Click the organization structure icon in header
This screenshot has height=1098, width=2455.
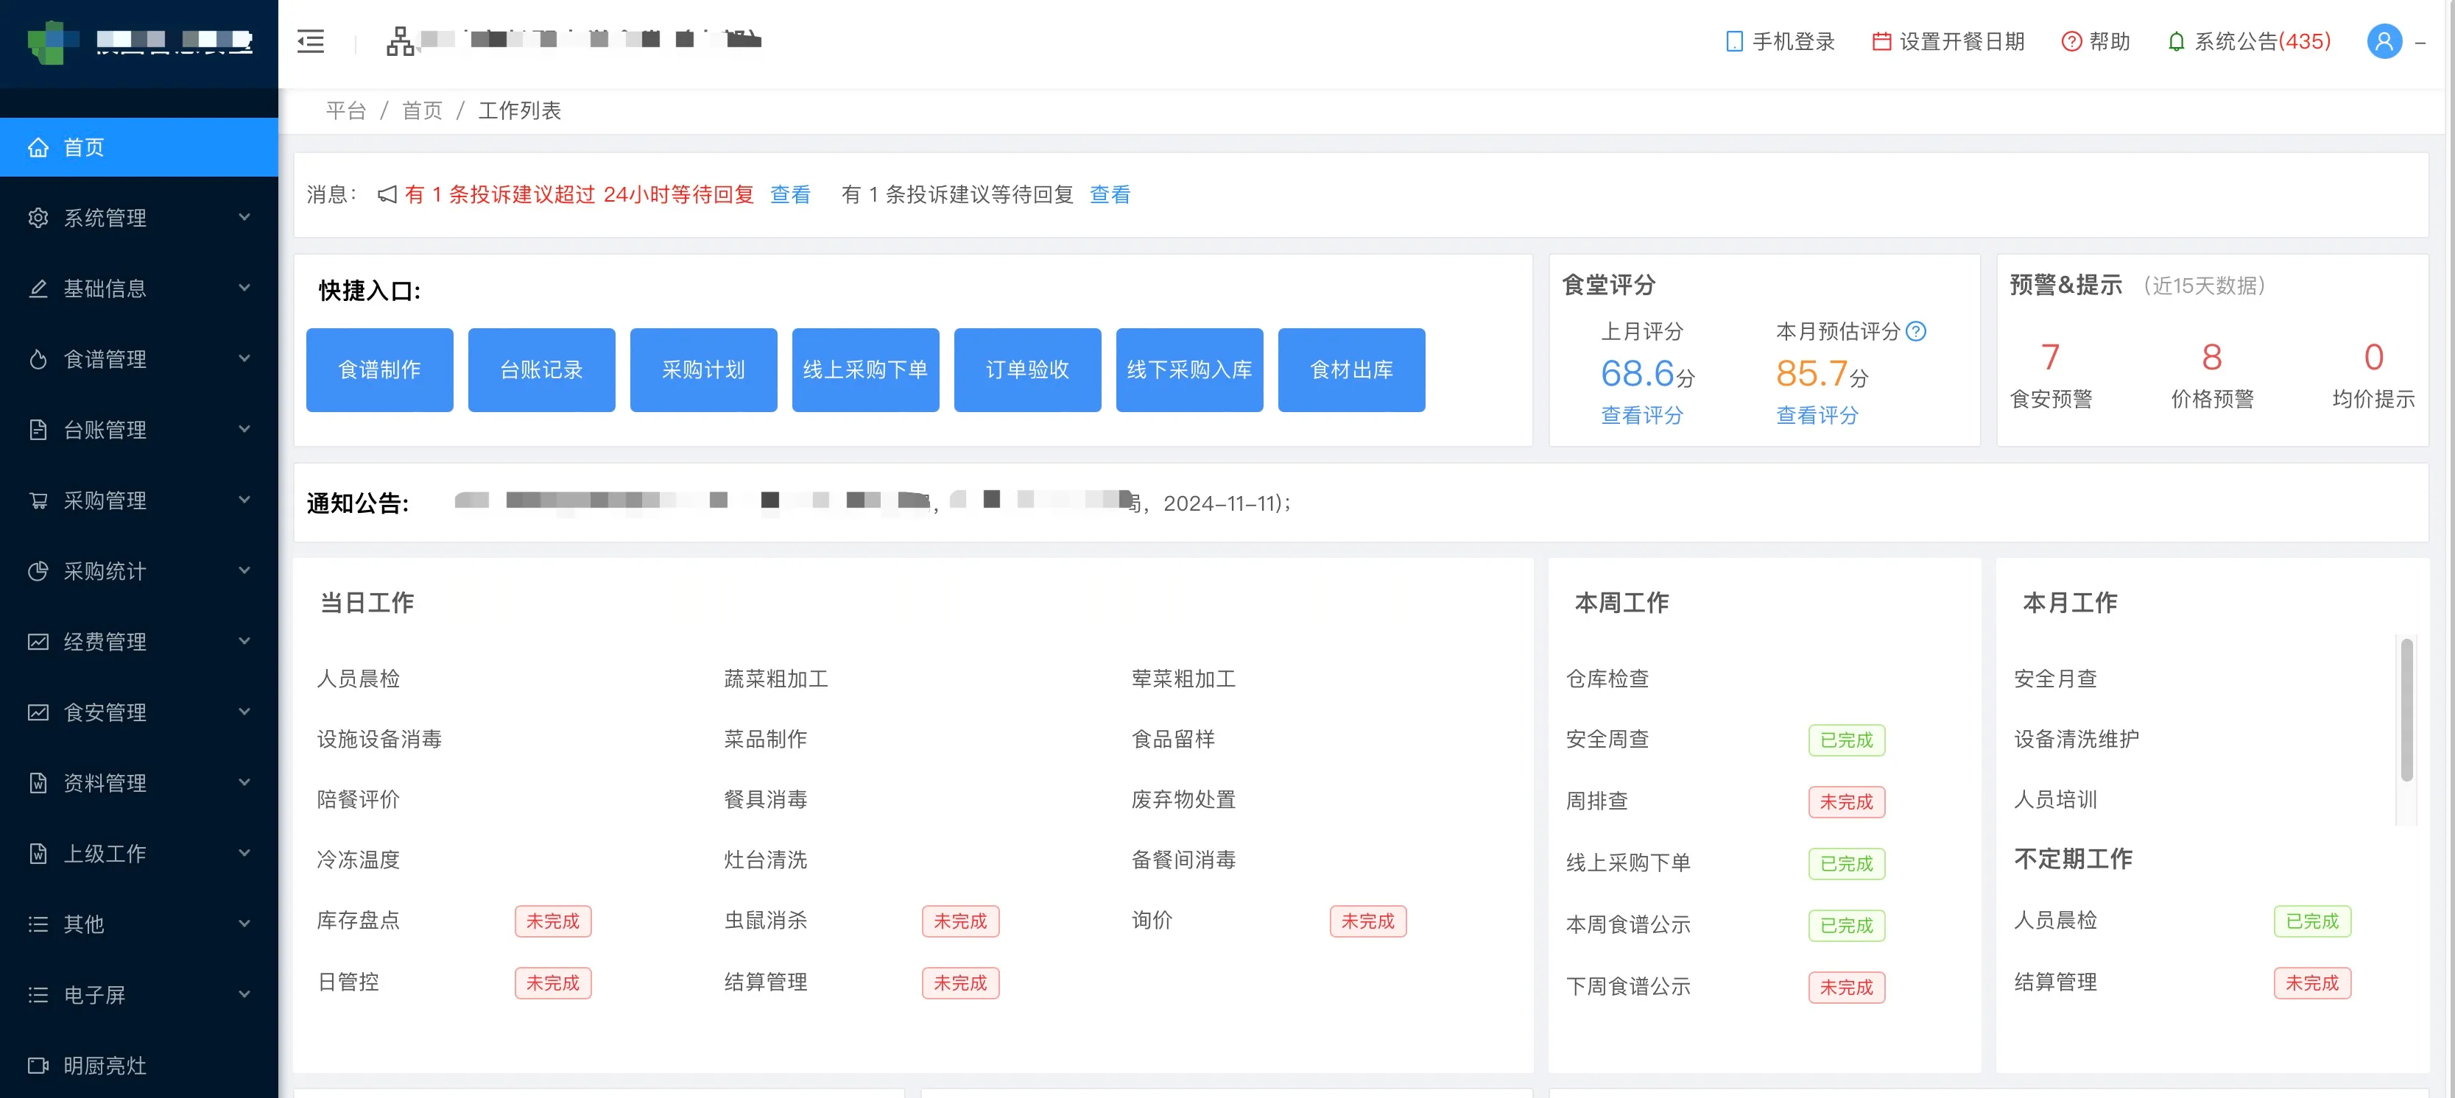(x=401, y=41)
